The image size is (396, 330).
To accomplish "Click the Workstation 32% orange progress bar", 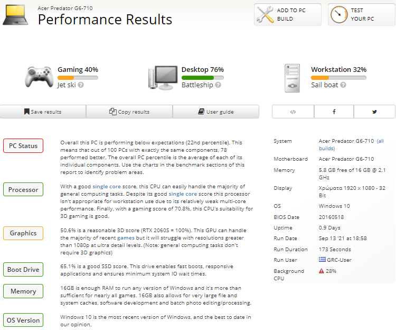I will (x=338, y=78).
